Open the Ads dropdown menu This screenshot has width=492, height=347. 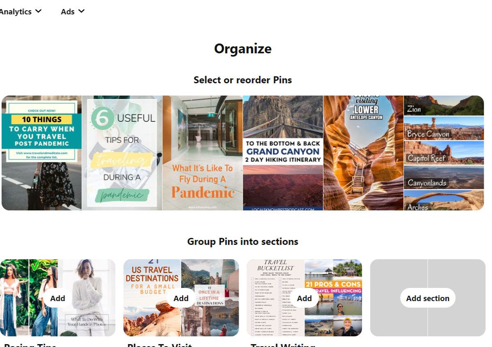tap(68, 11)
